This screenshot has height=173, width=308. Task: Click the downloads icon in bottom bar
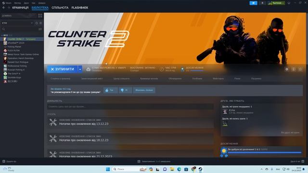139,161
